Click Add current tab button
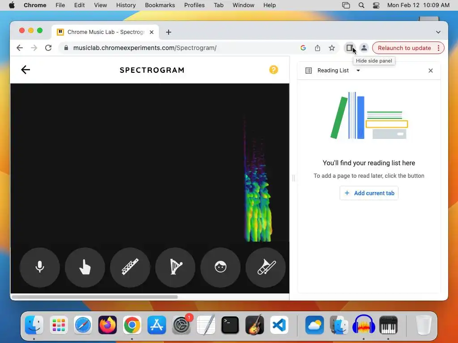Viewport: 458px width, 343px height. click(369, 193)
